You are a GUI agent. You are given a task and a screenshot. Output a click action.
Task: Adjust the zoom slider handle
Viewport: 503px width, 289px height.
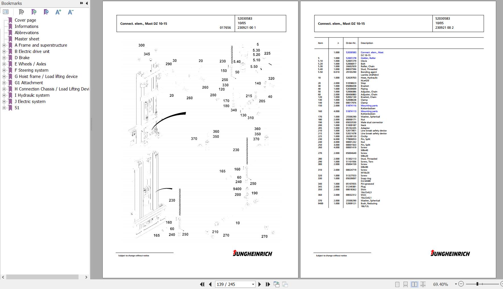coord(477,284)
